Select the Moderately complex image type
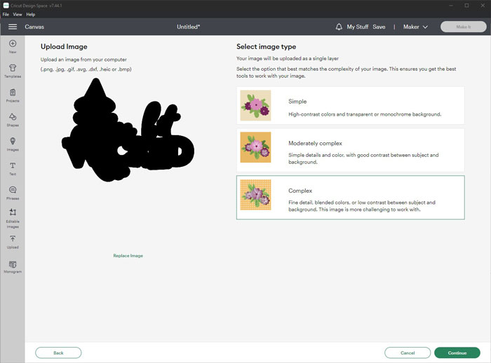 (351, 150)
